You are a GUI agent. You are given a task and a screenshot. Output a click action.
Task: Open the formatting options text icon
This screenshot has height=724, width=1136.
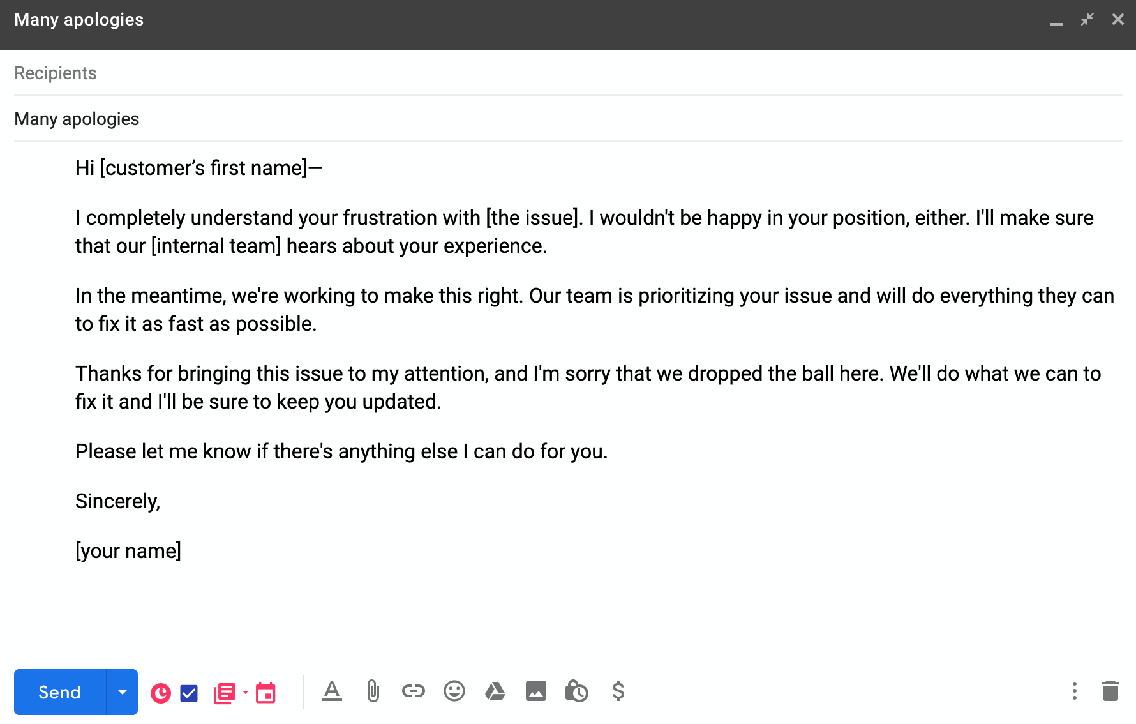[332, 691]
